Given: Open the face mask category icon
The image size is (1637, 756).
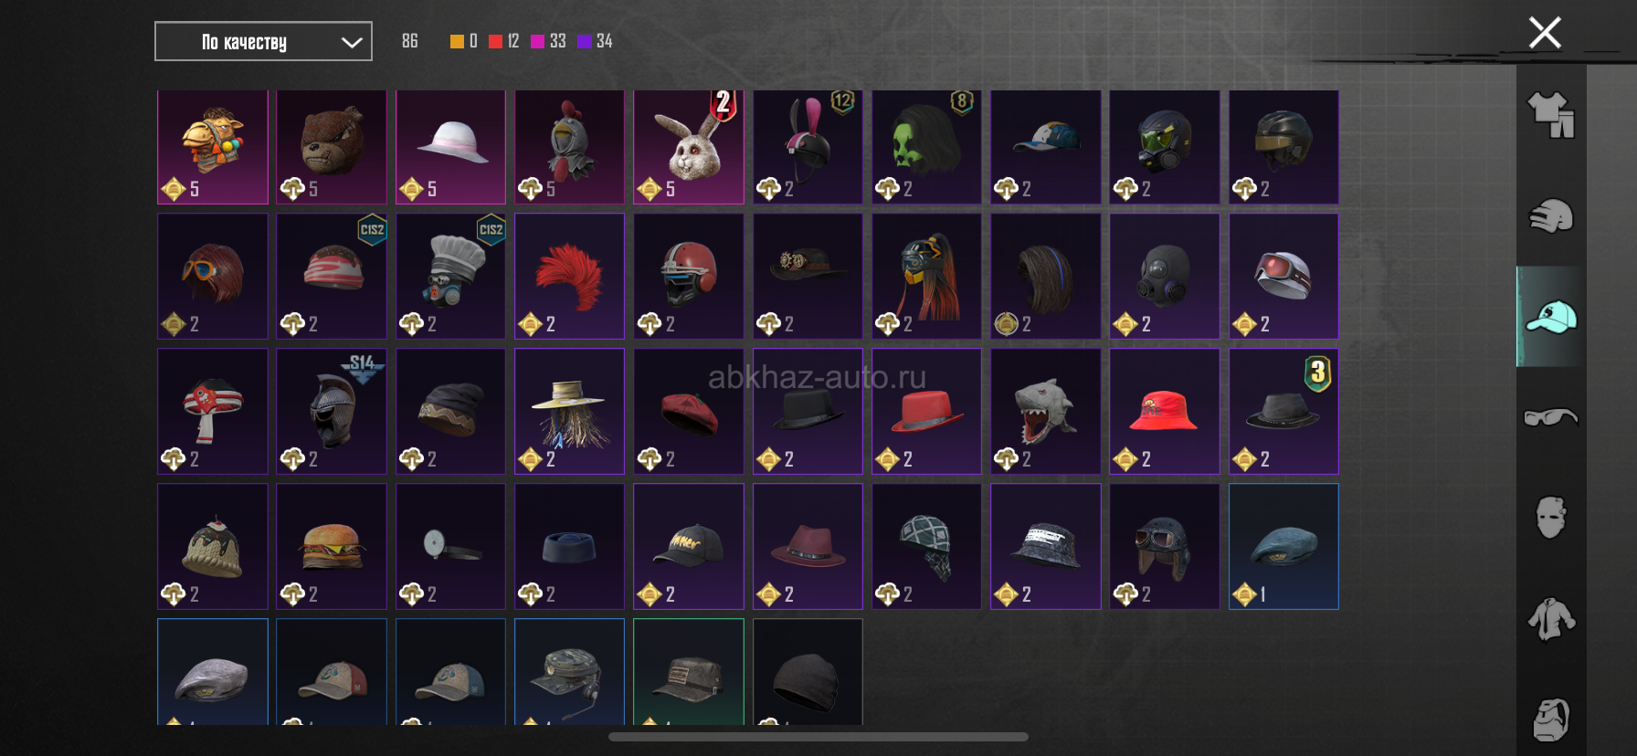Looking at the screenshot, I should click(x=1551, y=518).
